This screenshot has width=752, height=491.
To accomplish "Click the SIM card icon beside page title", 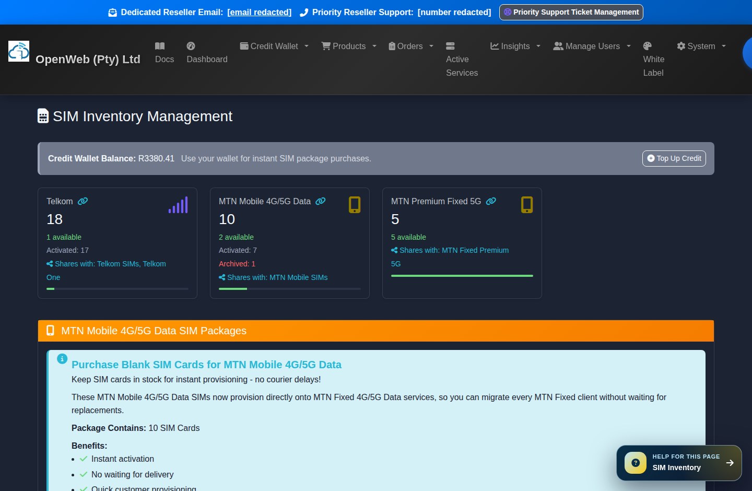I will click(43, 116).
